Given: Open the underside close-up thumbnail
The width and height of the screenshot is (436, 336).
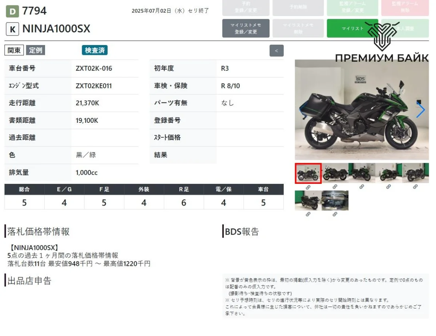Looking at the screenshot, I should pos(335,201).
